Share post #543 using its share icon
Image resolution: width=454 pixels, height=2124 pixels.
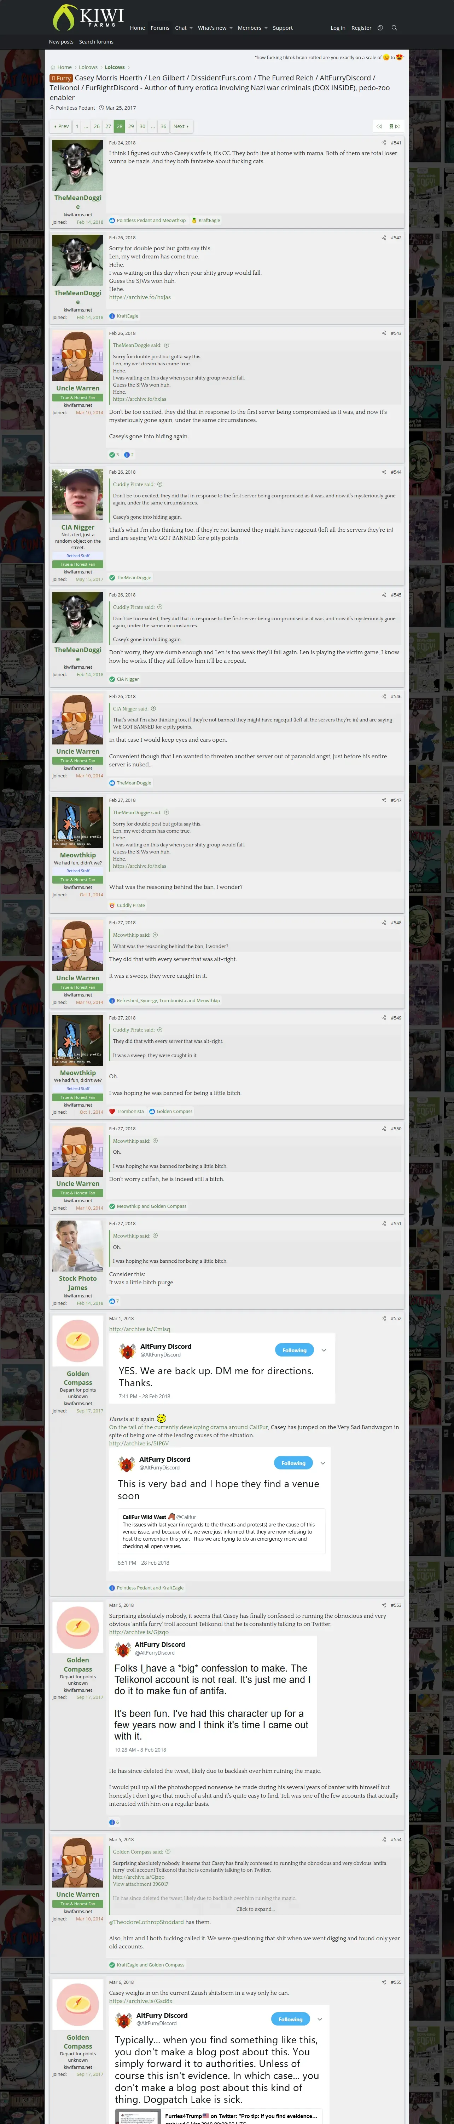tap(384, 333)
